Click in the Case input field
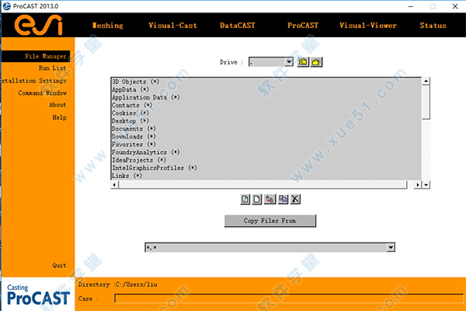 (289, 299)
